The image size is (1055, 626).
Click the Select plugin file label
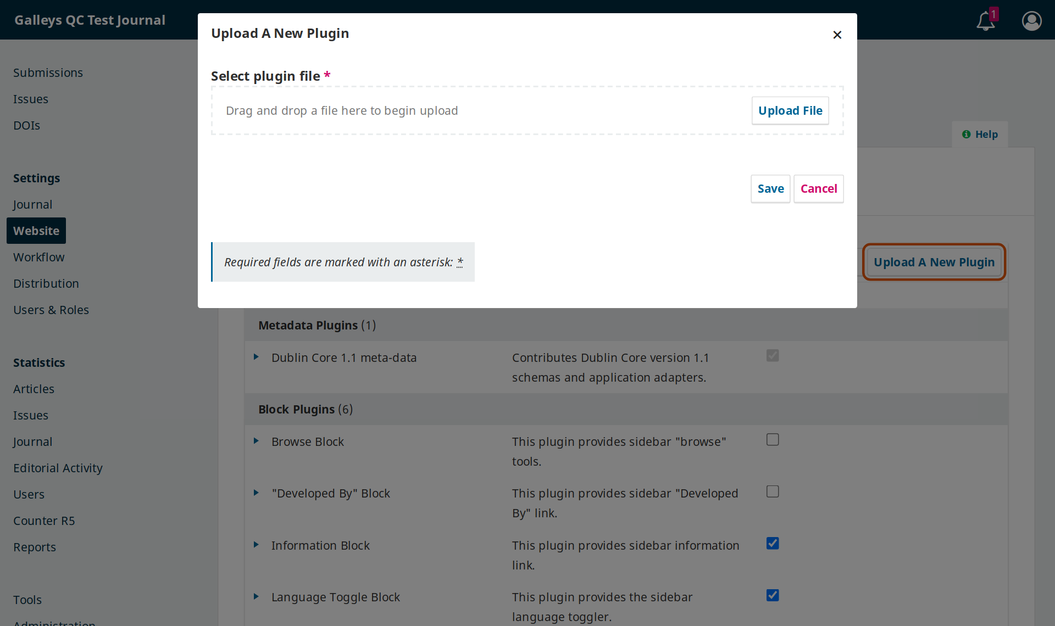pos(270,76)
